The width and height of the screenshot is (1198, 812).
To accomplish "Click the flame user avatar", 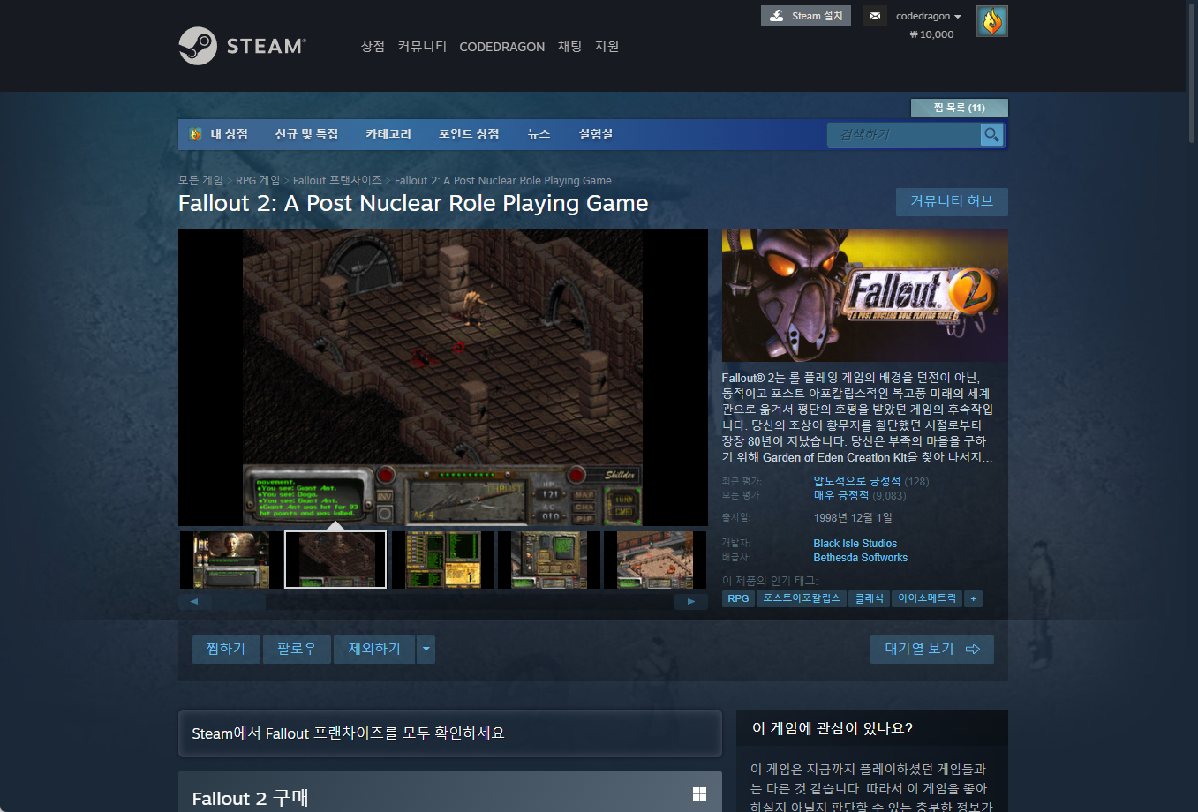I will pos(992,21).
